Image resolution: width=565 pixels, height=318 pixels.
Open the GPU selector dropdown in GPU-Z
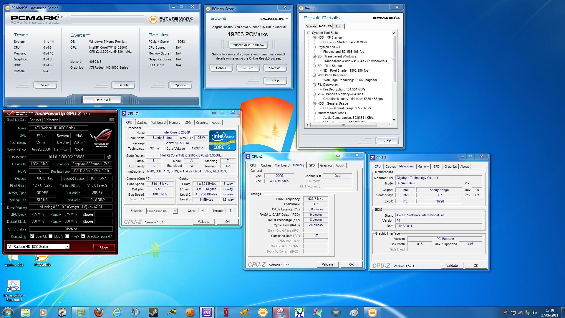(67, 247)
